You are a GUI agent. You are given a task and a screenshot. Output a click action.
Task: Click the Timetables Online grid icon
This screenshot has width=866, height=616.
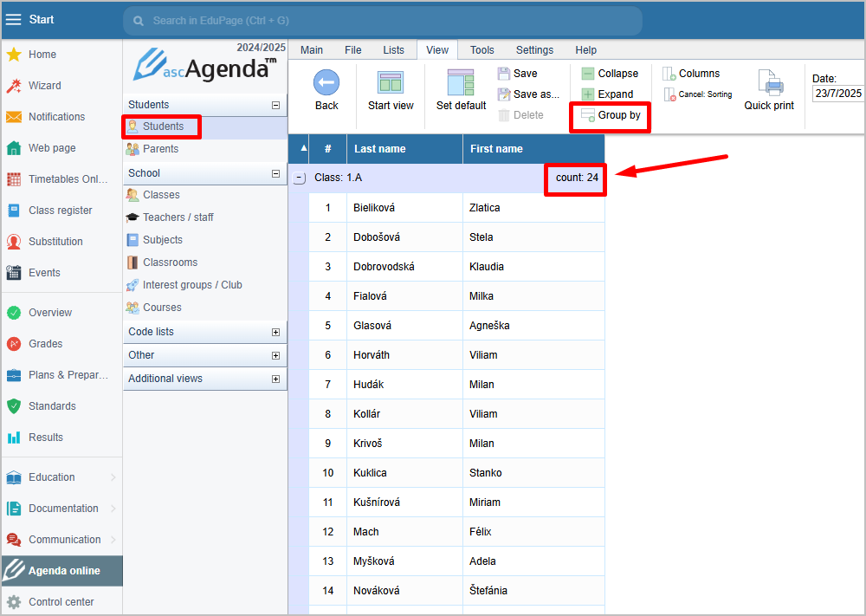[14, 179]
